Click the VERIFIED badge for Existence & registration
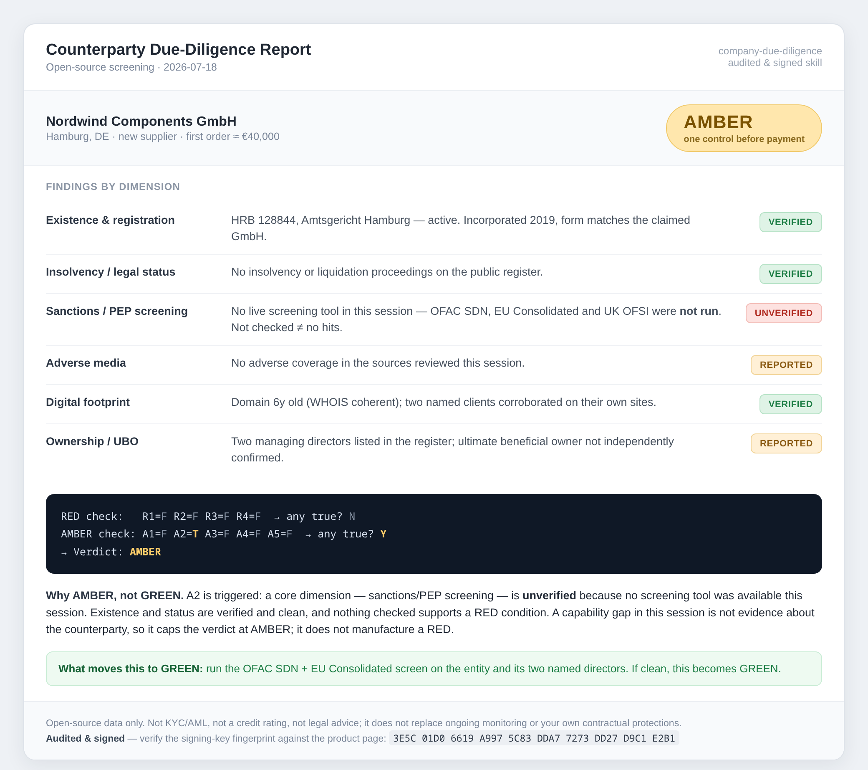The width and height of the screenshot is (868, 770). [x=790, y=222]
